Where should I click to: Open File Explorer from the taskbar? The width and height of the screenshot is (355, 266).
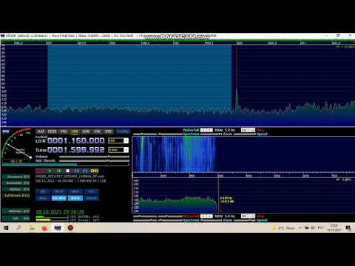[32, 228]
